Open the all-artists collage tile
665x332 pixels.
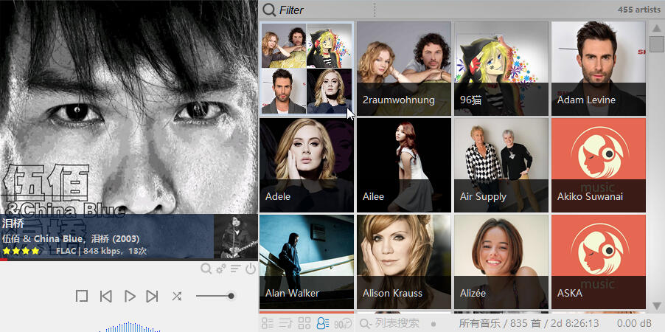tap(306, 69)
